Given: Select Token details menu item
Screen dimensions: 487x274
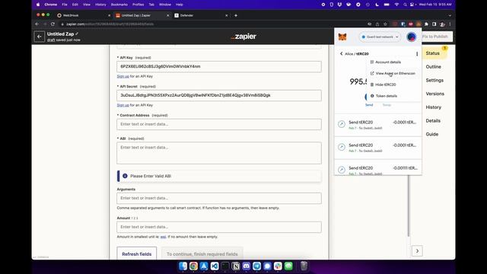Looking at the screenshot, I should pos(384,96).
